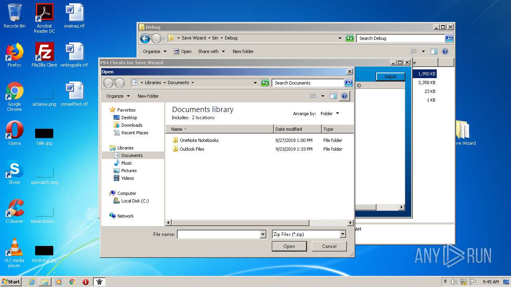Open the intoliving.jpg desktop image

click(44, 253)
